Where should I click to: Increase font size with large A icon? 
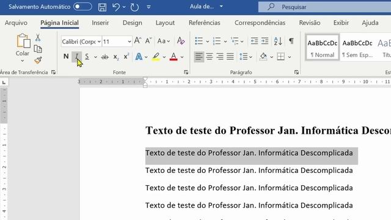tap(137, 40)
